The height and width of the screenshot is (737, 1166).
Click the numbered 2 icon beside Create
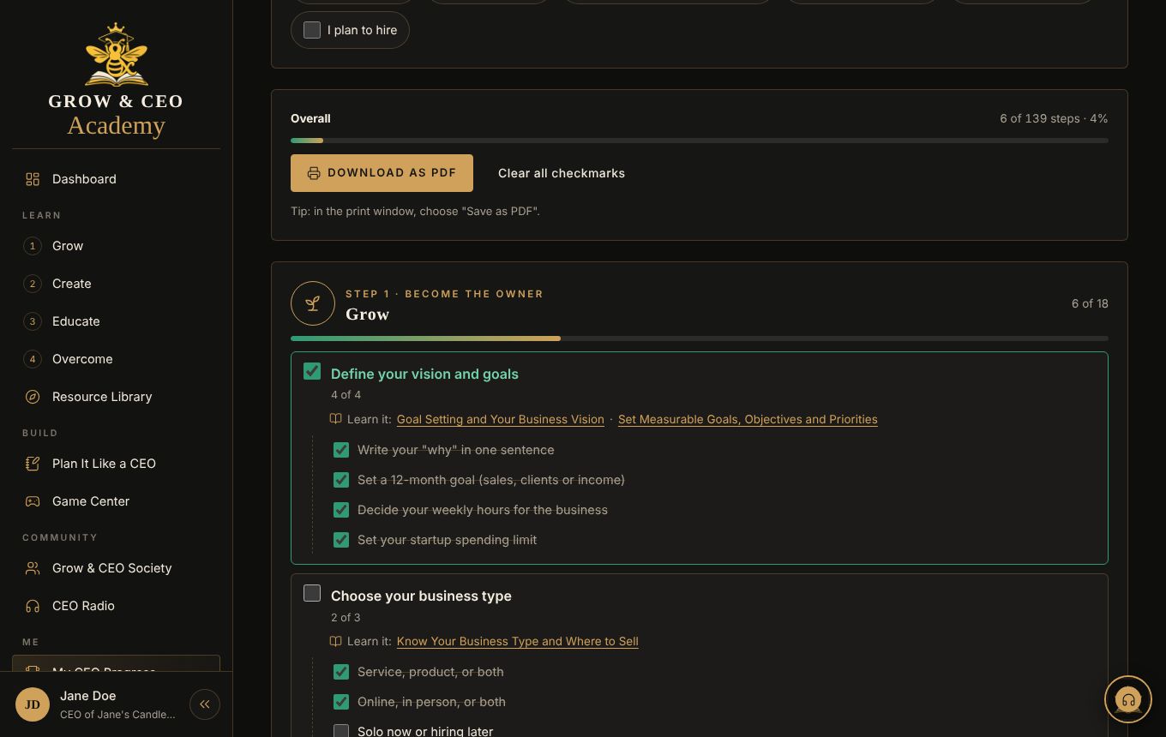click(x=33, y=284)
